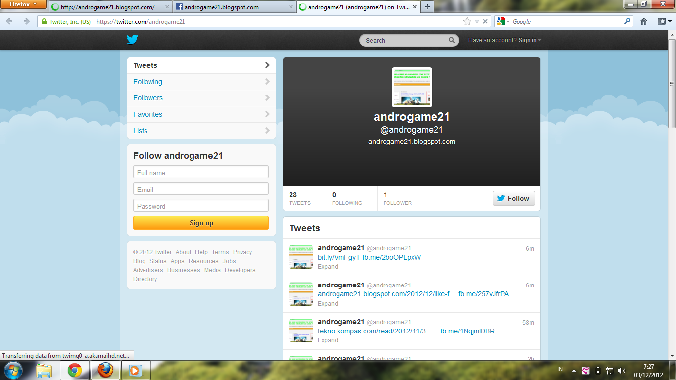Click the Follow button
This screenshot has width=676, height=380.
click(x=514, y=198)
